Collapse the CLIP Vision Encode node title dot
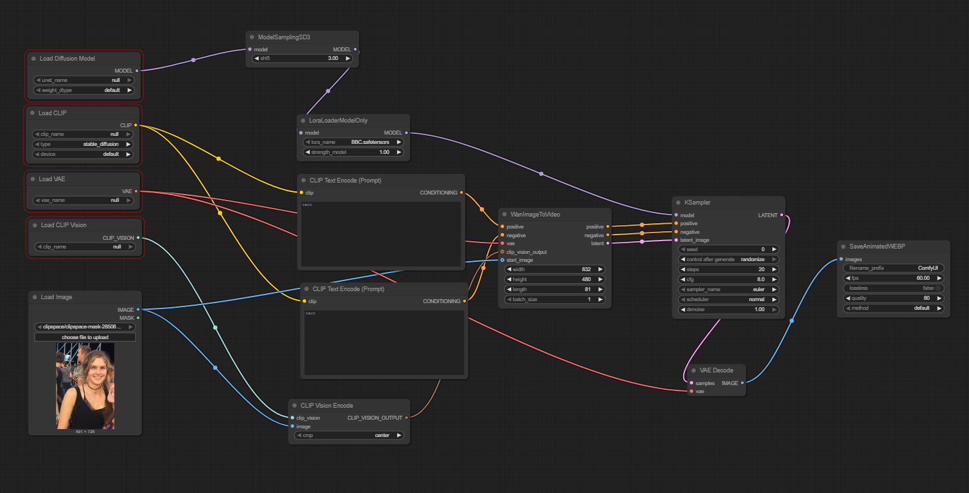The width and height of the screenshot is (969, 493). pos(295,405)
